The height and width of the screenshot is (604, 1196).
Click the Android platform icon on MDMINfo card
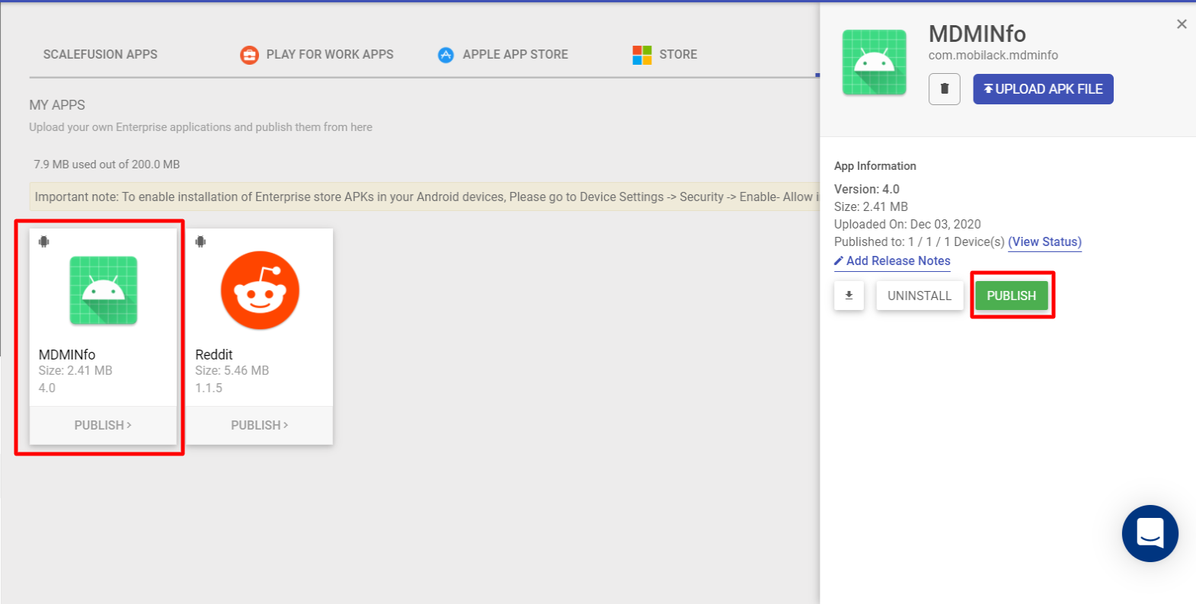pyautogui.click(x=44, y=241)
